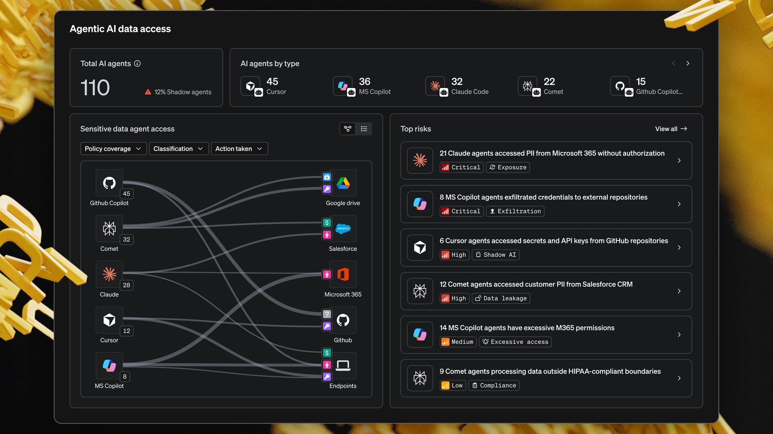Select the Salesforce destination node
Screen dimensions: 773x434
(x=343, y=229)
